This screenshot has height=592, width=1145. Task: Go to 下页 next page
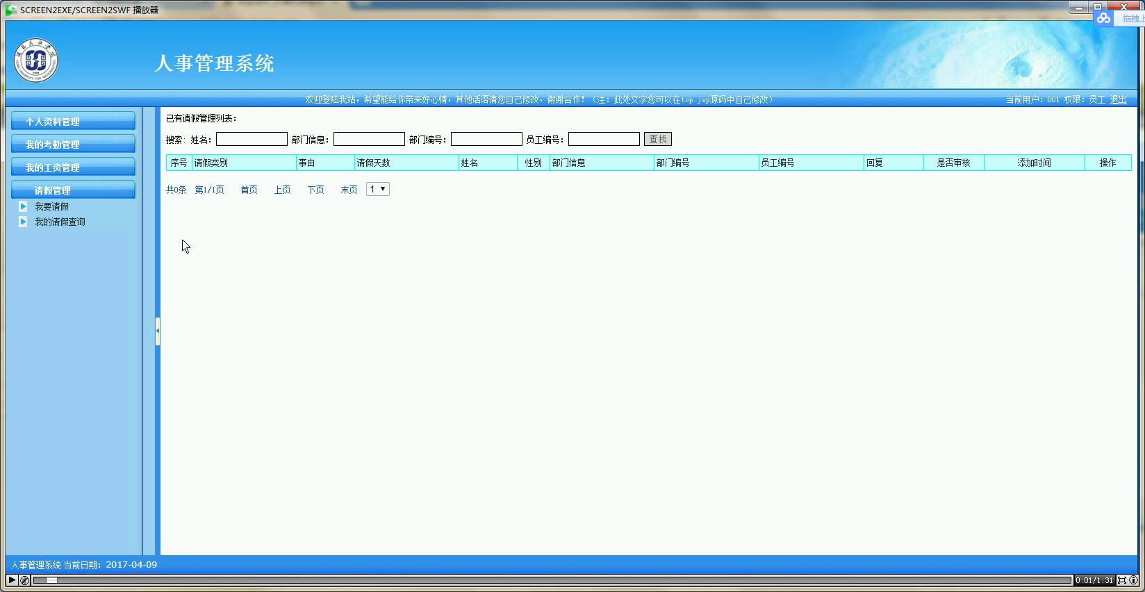click(315, 190)
